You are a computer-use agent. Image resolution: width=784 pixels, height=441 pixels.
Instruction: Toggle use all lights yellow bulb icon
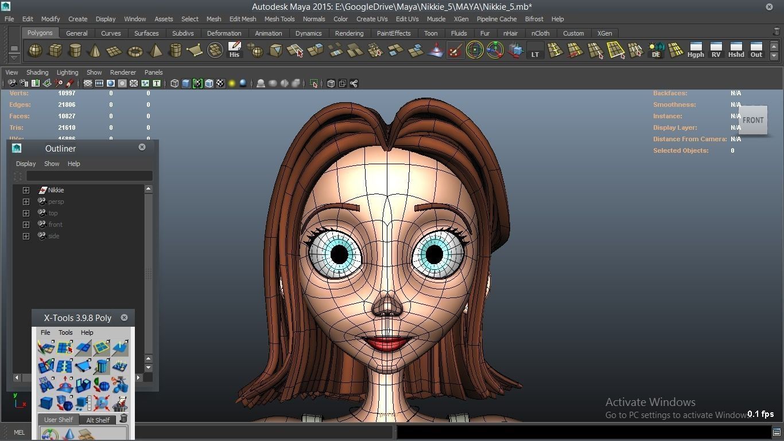232,83
